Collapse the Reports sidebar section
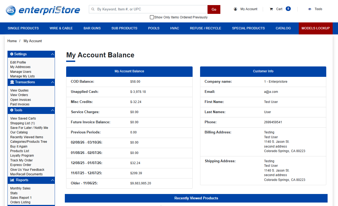The image size is (338, 206). point(53,180)
